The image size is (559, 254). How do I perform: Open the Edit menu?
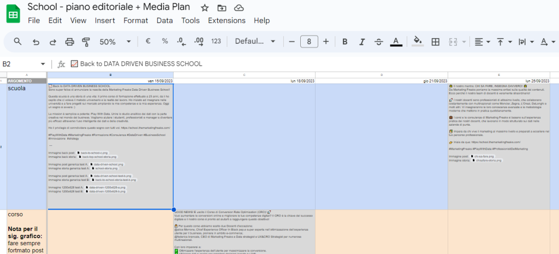(55, 20)
